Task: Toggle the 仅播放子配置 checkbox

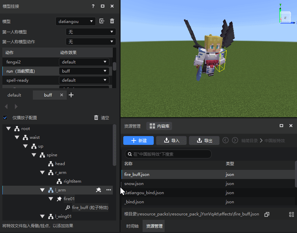Action: coord(5,118)
